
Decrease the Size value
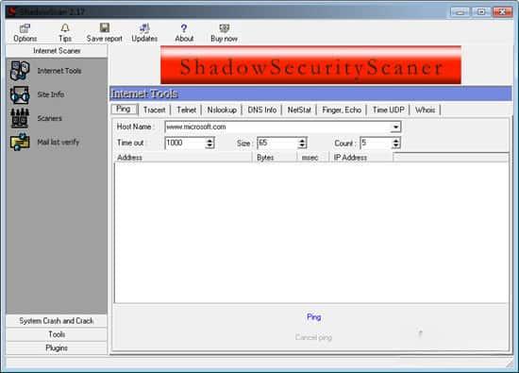pyautogui.click(x=302, y=145)
